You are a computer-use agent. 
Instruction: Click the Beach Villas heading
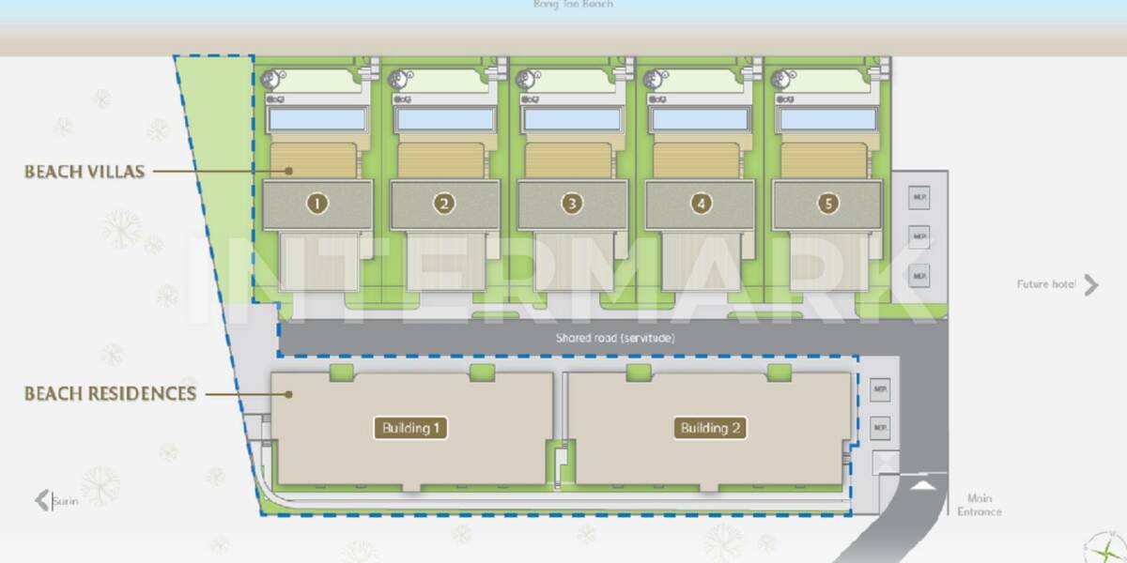coord(85,172)
